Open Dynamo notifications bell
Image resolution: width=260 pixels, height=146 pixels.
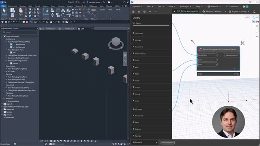click(x=254, y=12)
